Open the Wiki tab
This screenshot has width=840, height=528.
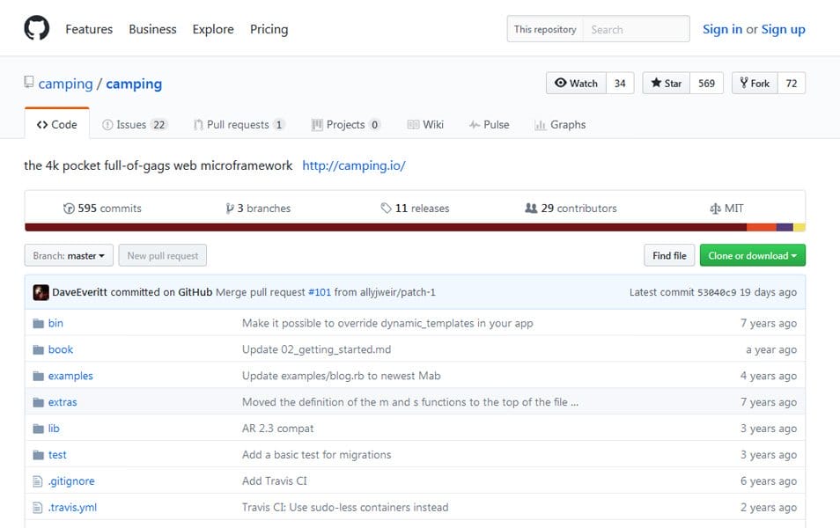tap(425, 124)
